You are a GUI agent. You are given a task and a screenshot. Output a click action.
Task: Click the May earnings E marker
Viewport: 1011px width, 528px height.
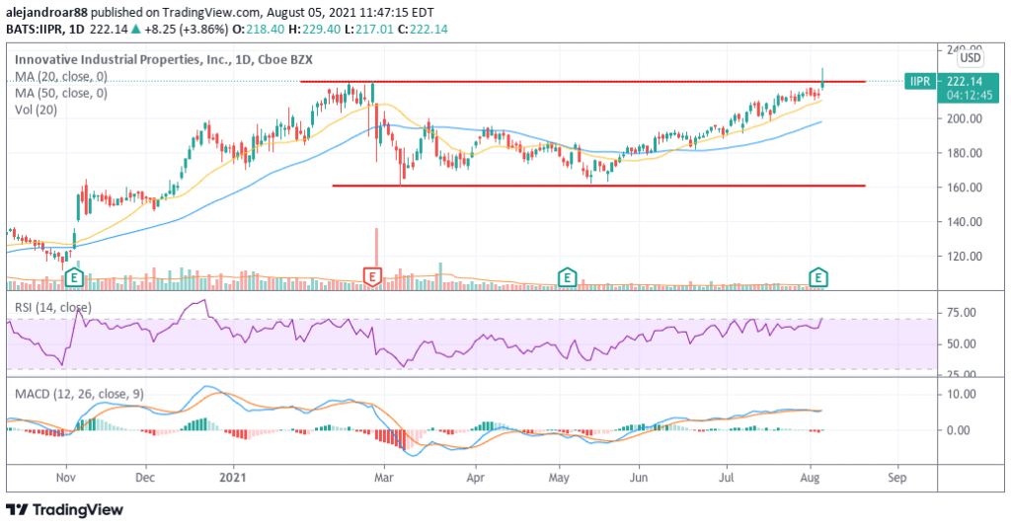(x=566, y=278)
